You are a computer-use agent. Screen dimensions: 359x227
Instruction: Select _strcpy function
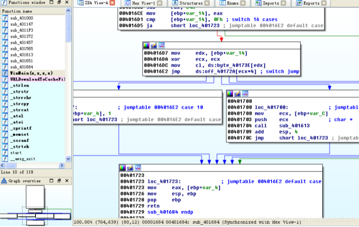click(20, 104)
